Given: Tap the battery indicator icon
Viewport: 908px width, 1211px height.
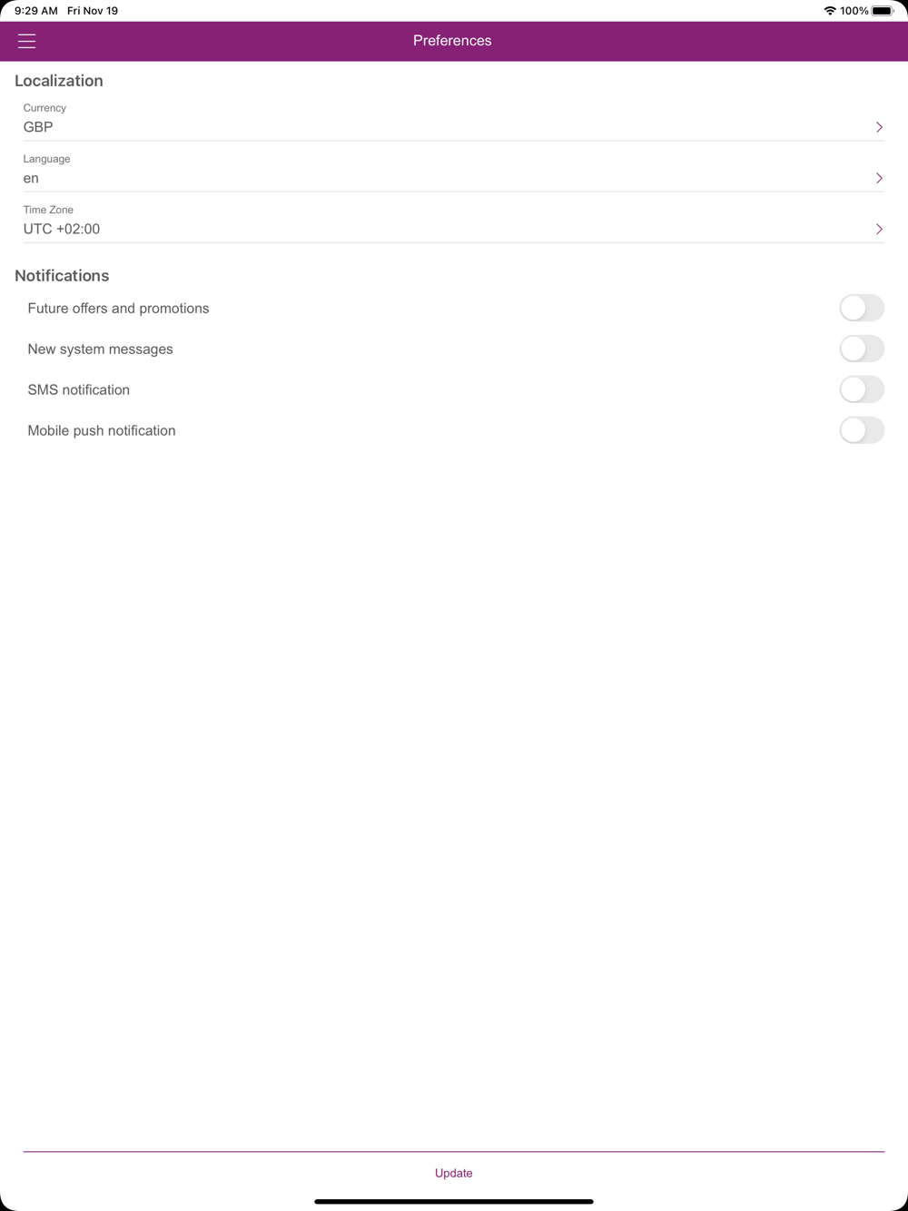Looking at the screenshot, I should click(883, 11).
